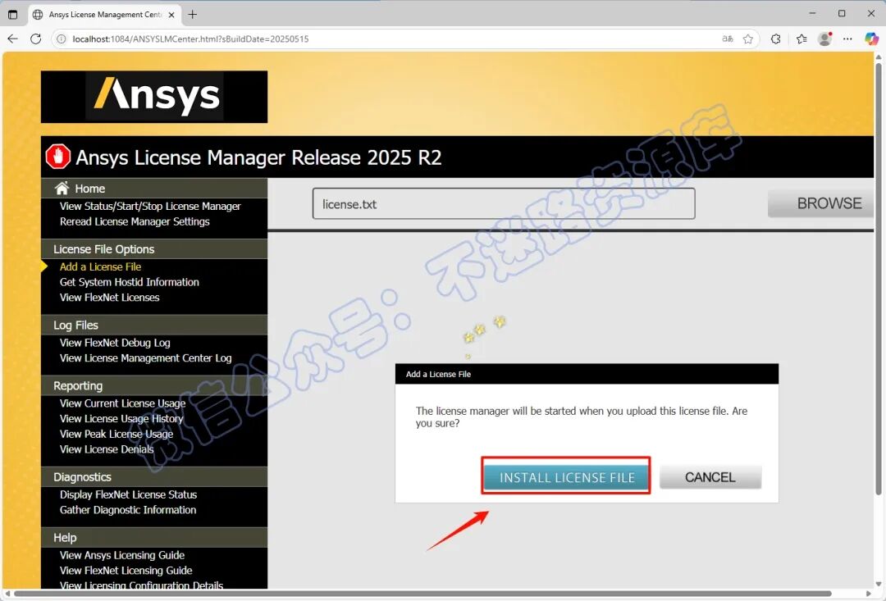Click the red stop hand status icon
886x601 pixels.
57,157
